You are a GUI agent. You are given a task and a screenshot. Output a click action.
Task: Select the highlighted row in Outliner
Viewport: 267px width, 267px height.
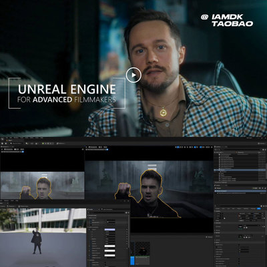pos(240,170)
